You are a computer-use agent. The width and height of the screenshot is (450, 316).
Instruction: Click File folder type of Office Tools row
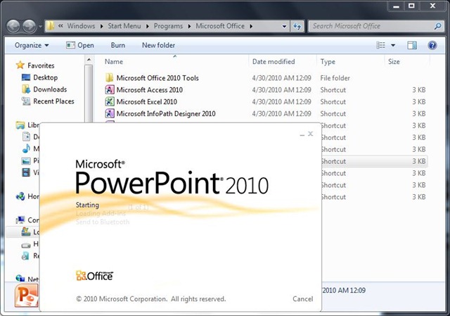pos(335,78)
